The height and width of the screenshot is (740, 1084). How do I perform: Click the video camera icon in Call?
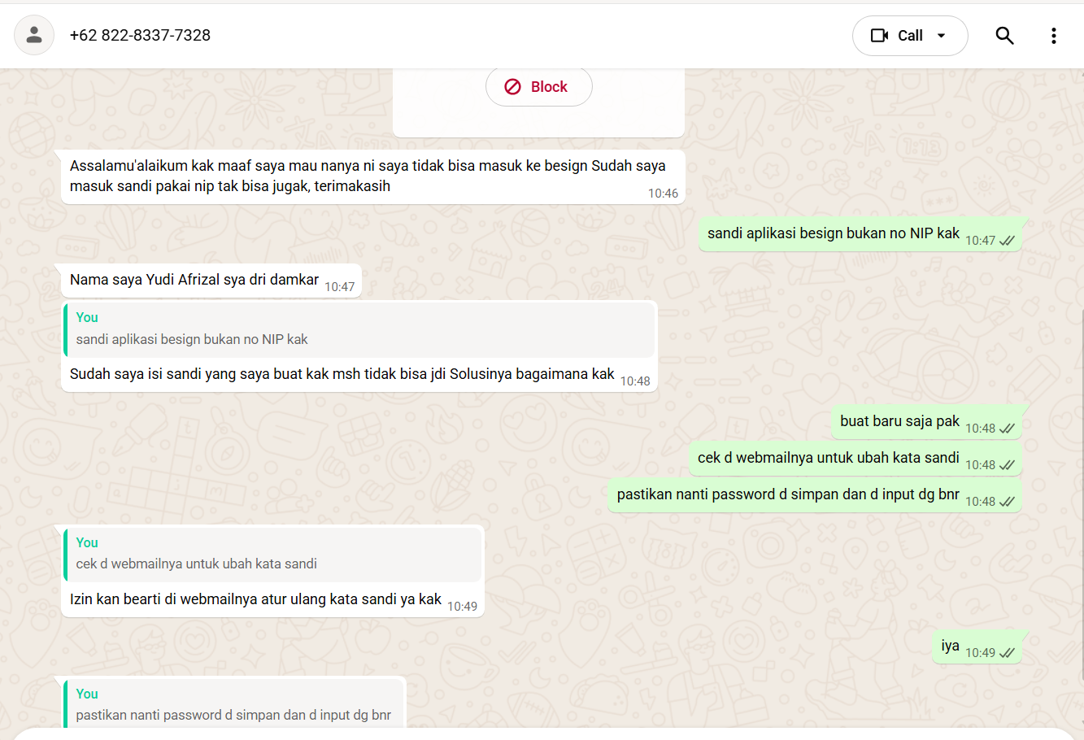click(879, 35)
